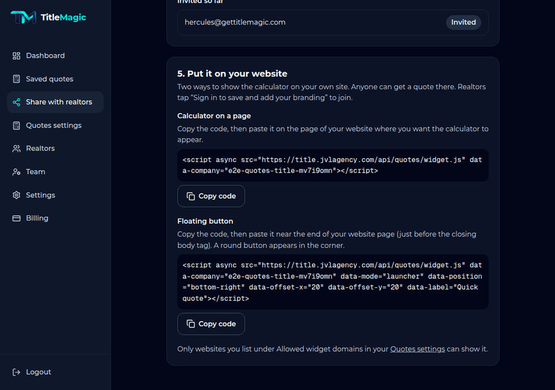The width and height of the screenshot is (555, 390).
Task: Go to Saved quotes
Action: [x=55, y=79]
